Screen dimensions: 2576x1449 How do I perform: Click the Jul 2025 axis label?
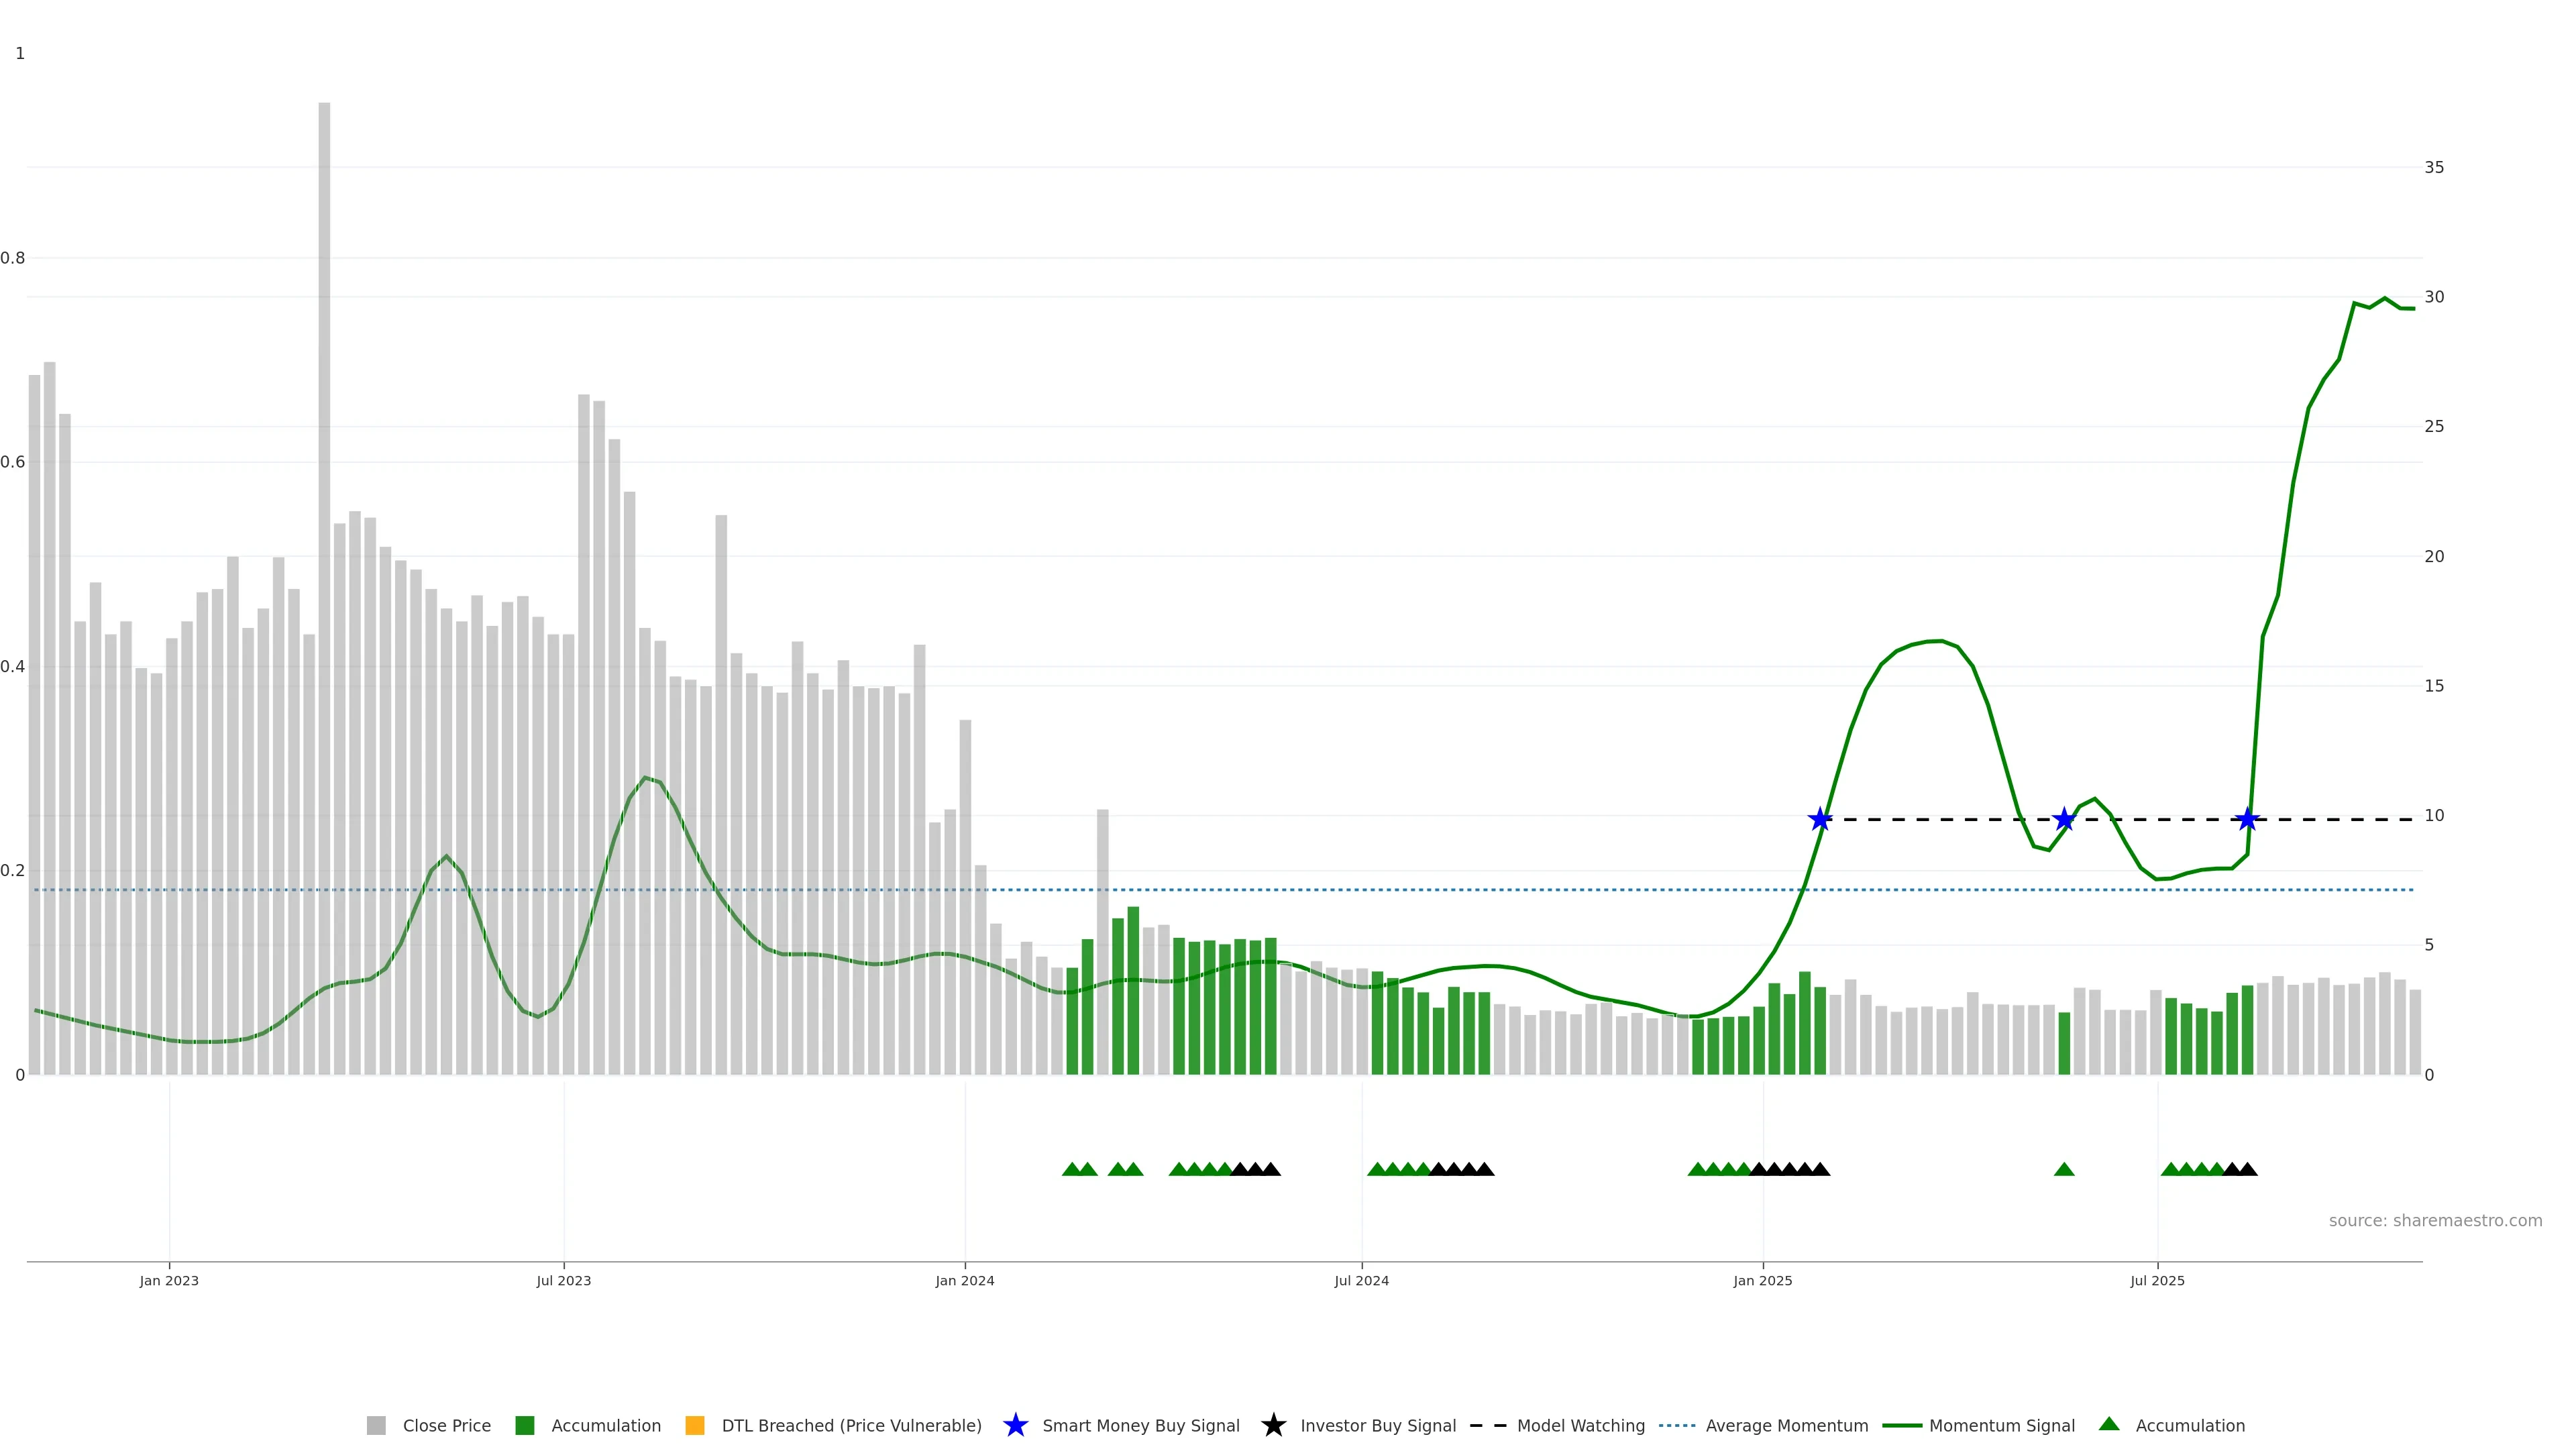pos(2157,1281)
